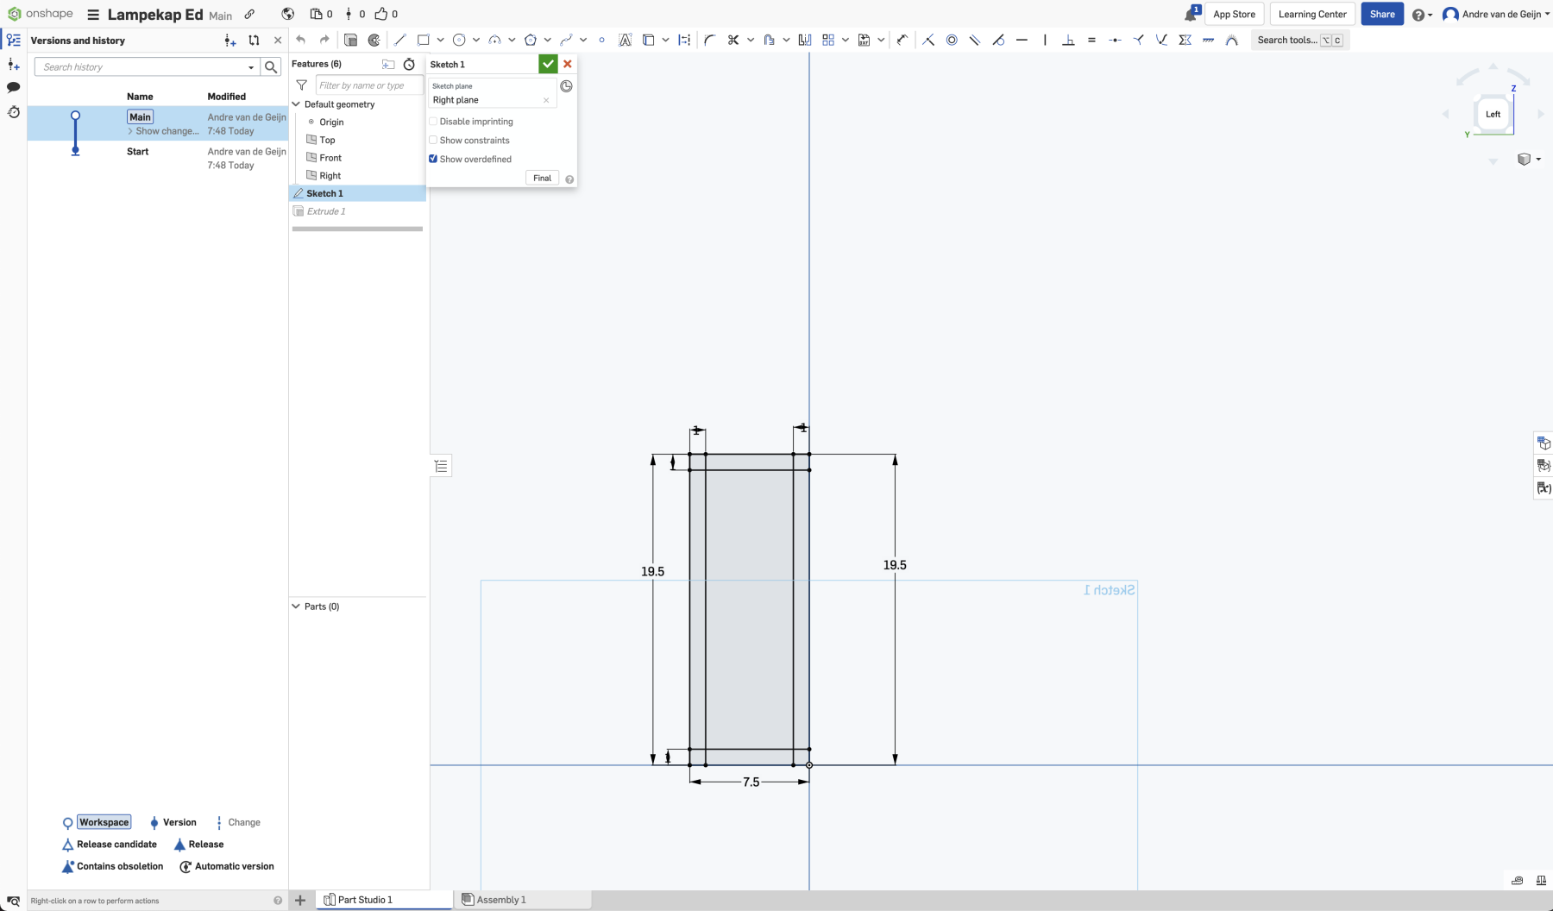The height and width of the screenshot is (911, 1553).
Task: Select the sketch Text tool
Action: pyautogui.click(x=626, y=40)
